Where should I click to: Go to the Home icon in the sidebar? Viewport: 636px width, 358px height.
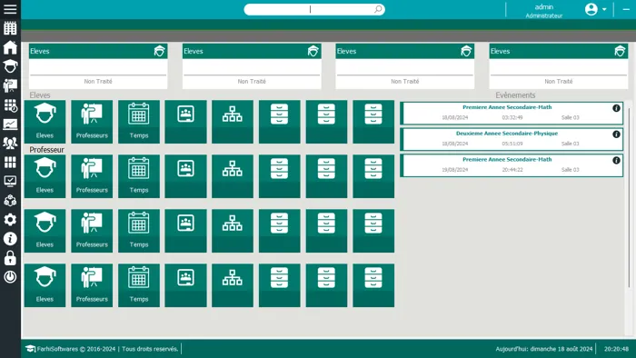(x=10, y=47)
